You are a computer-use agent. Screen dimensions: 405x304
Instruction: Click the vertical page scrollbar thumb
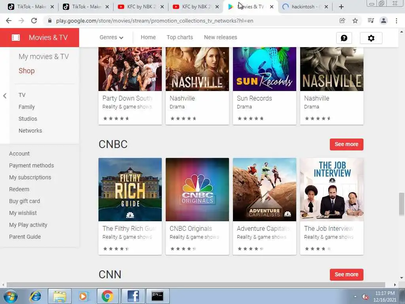point(402,204)
